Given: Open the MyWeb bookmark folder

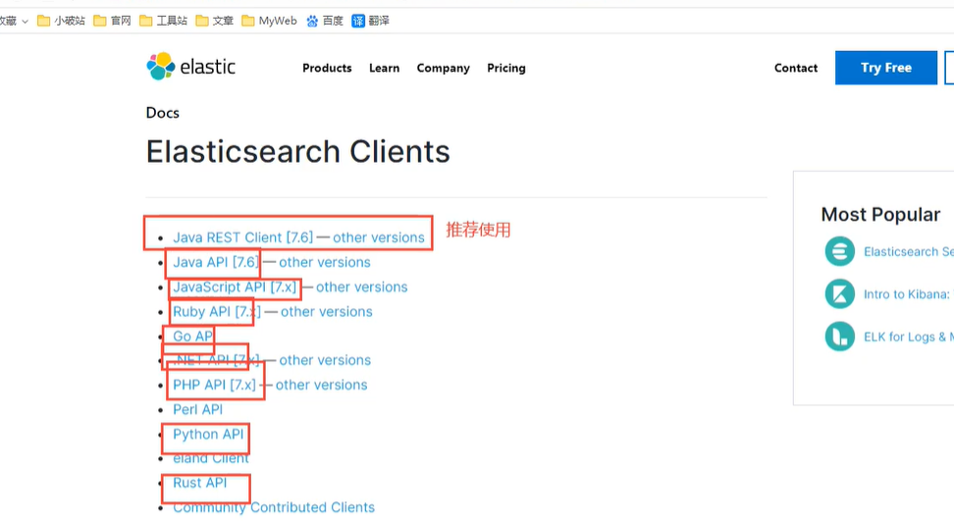Looking at the screenshot, I should 269,21.
